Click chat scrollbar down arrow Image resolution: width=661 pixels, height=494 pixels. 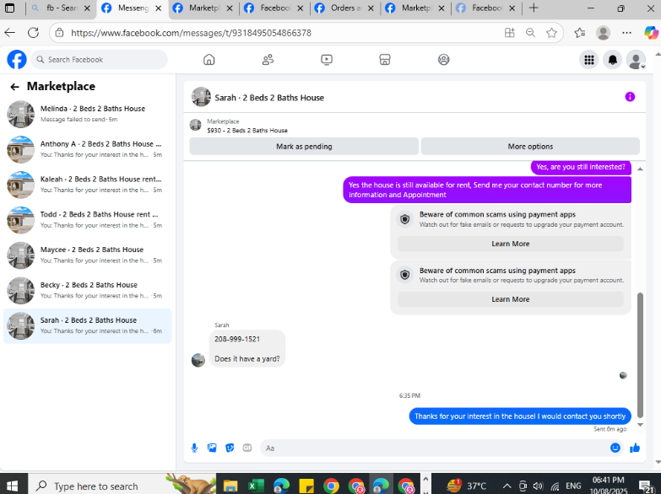(640, 425)
